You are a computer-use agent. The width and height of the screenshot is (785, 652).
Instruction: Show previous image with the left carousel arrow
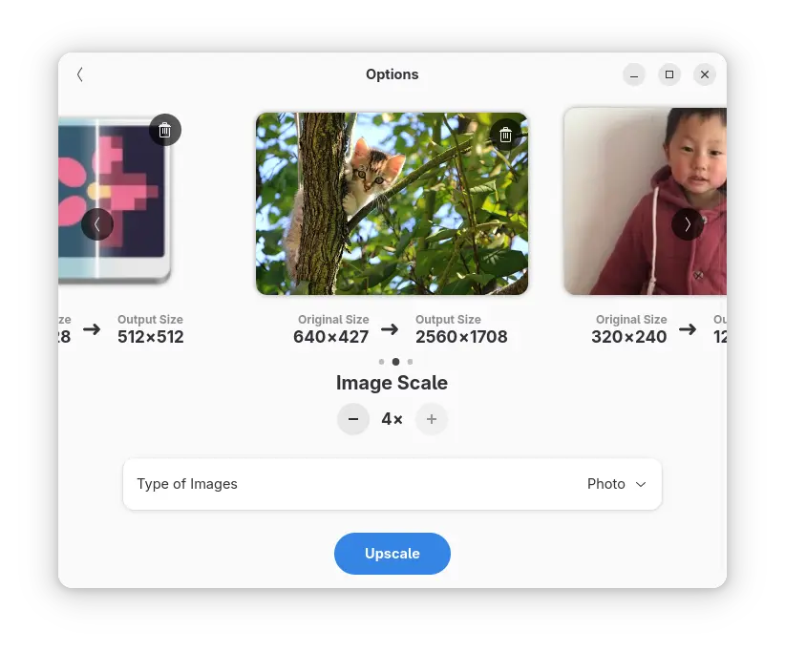tap(97, 224)
